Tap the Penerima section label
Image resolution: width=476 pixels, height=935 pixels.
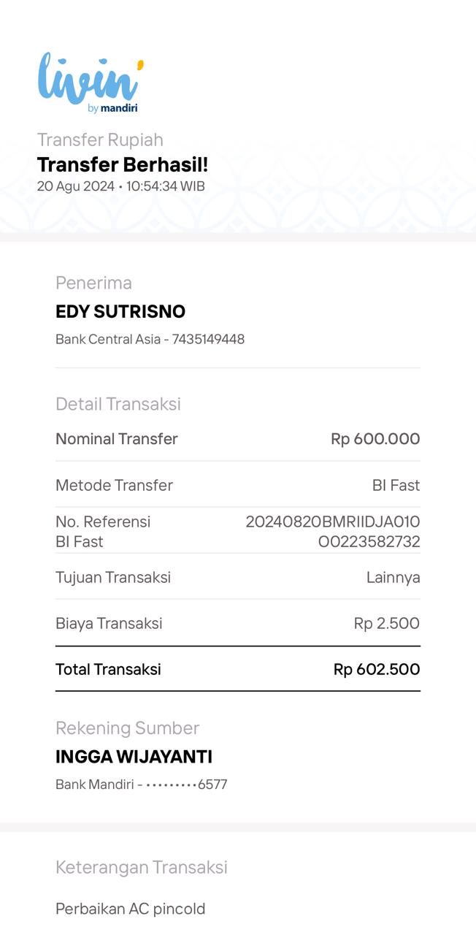(x=93, y=283)
